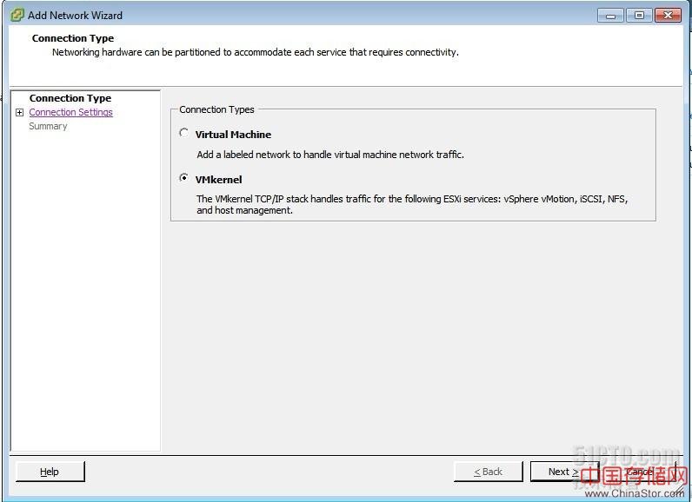Image resolution: width=692 pixels, height=502 pixels.
Task: Minimize the Add Network Wizard window
Action: tap(610, 16)
